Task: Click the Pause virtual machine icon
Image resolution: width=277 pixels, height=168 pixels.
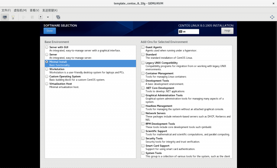Action: (32, 17)
